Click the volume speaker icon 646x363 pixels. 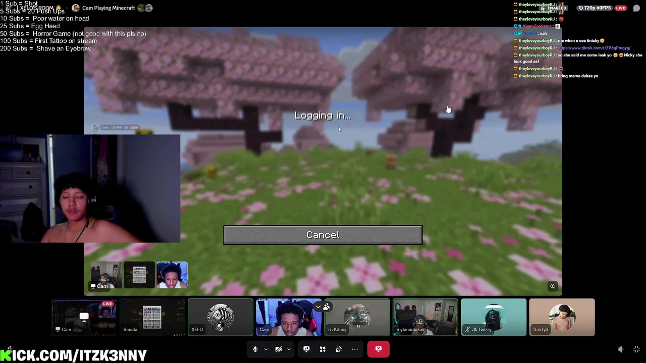[x=621, y=349]
